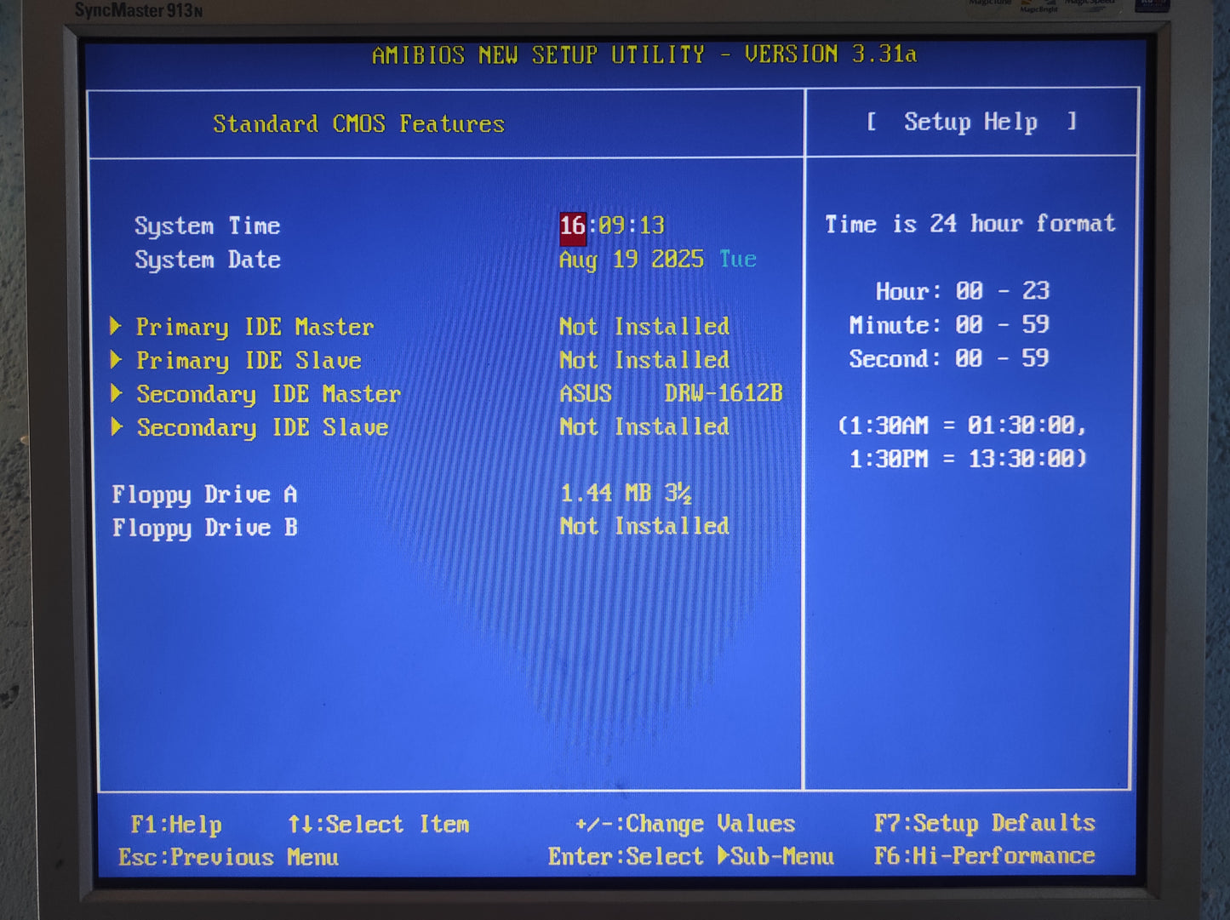Image resolution: width=1230 pixels, height=920 pixels.
Task: Click the Secondary IDE Slave arrow icon
Action: tap(117, 427)
